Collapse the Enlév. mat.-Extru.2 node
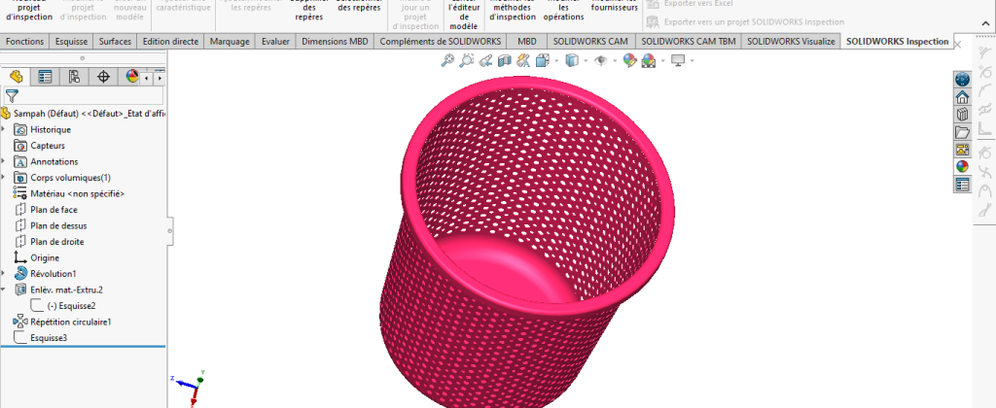996x408 pixels. coord(4,289)
